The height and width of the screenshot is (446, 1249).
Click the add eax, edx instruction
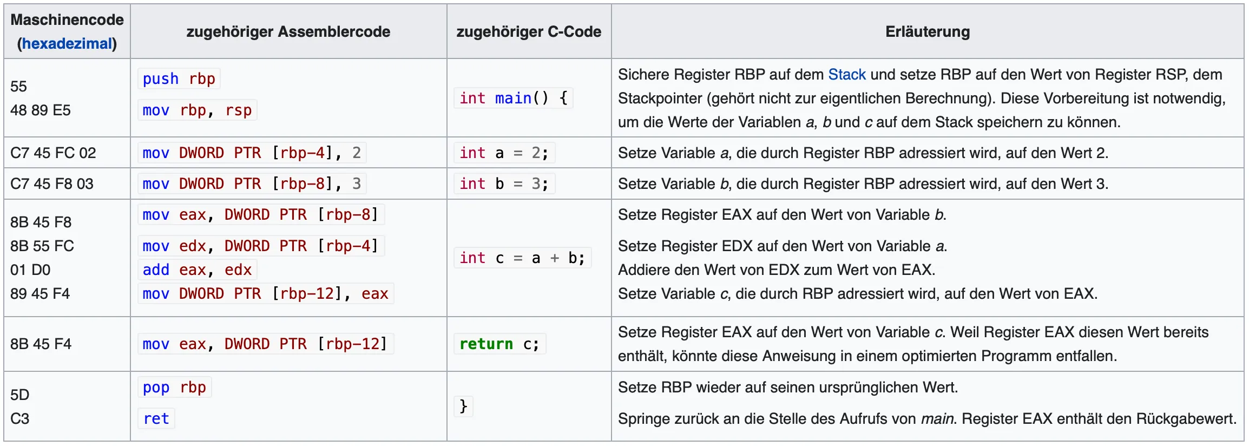tap(197, 270)
